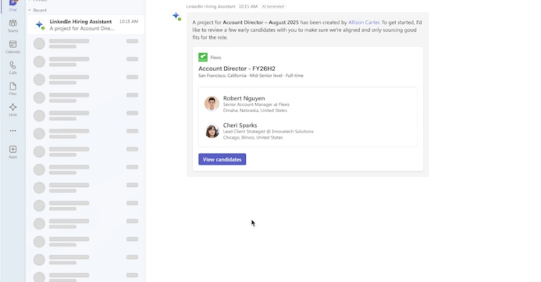Click the Account Director - FY26H2 title
Screen dimensions: 541x282
pos(236,68)
